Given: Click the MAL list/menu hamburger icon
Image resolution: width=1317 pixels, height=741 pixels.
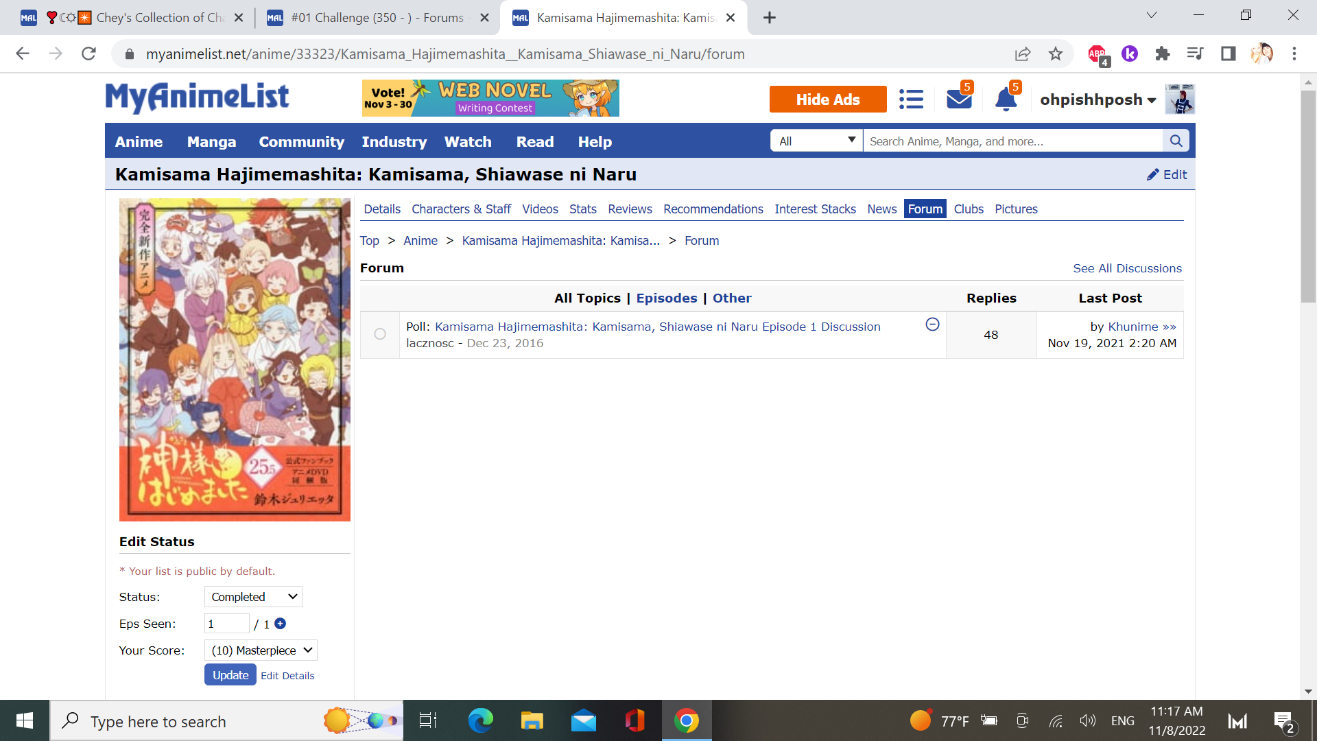Looking at the screenshot, I should [x=910, y=99].
